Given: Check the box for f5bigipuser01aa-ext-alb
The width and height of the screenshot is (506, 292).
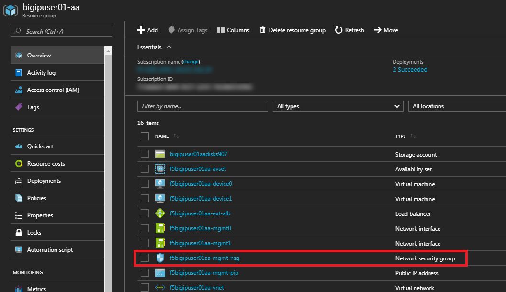Looking at the screenshot, I should (145, 213).
